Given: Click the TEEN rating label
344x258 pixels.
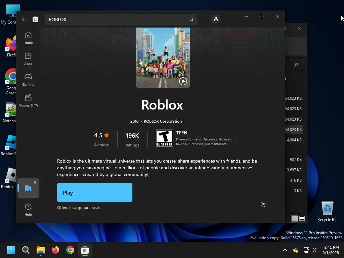Looking at the screenshot, I should (182, 133).
